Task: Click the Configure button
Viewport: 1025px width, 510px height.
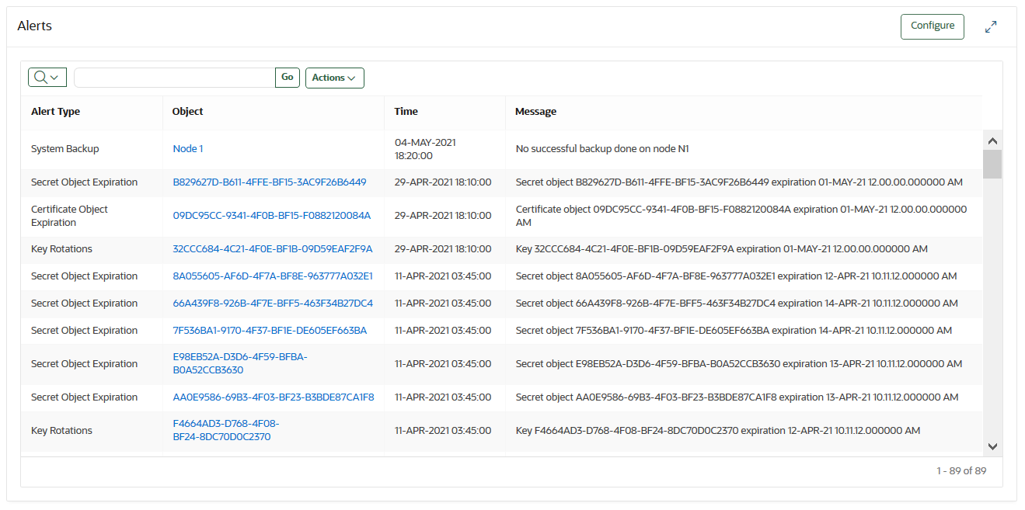Action: coord(932,26)
